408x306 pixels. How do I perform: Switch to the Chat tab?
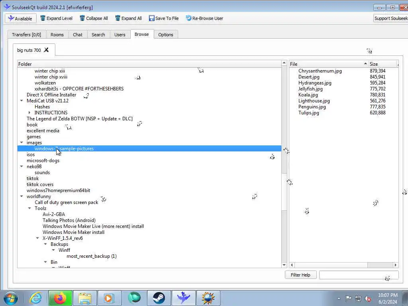click(x=78, y=35)
